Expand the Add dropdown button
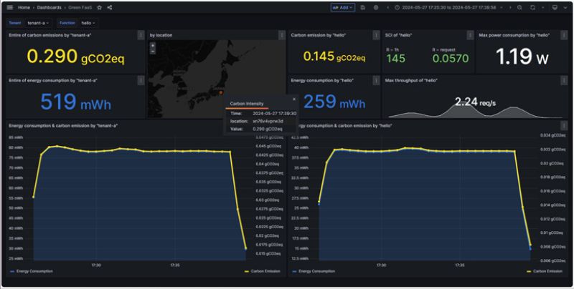The image size is (574, 289). point(342,7)
